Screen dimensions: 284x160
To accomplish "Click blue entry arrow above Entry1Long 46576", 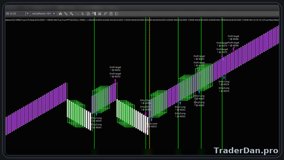I will 224,78.
